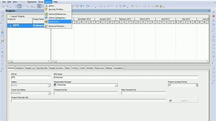Click the red Delete X icon
The width and height of the screenshot is (216, 121).
pyautogui.click(x=214, y=16)
